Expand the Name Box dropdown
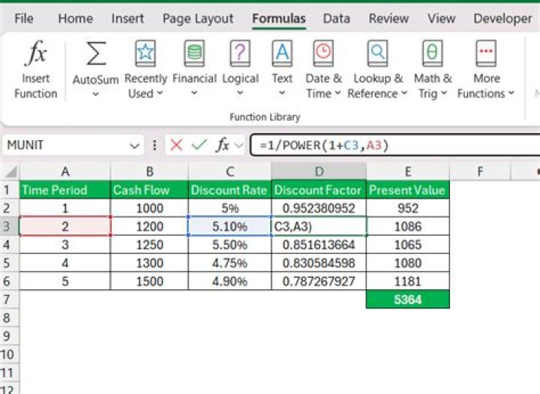 pos(134,145)
